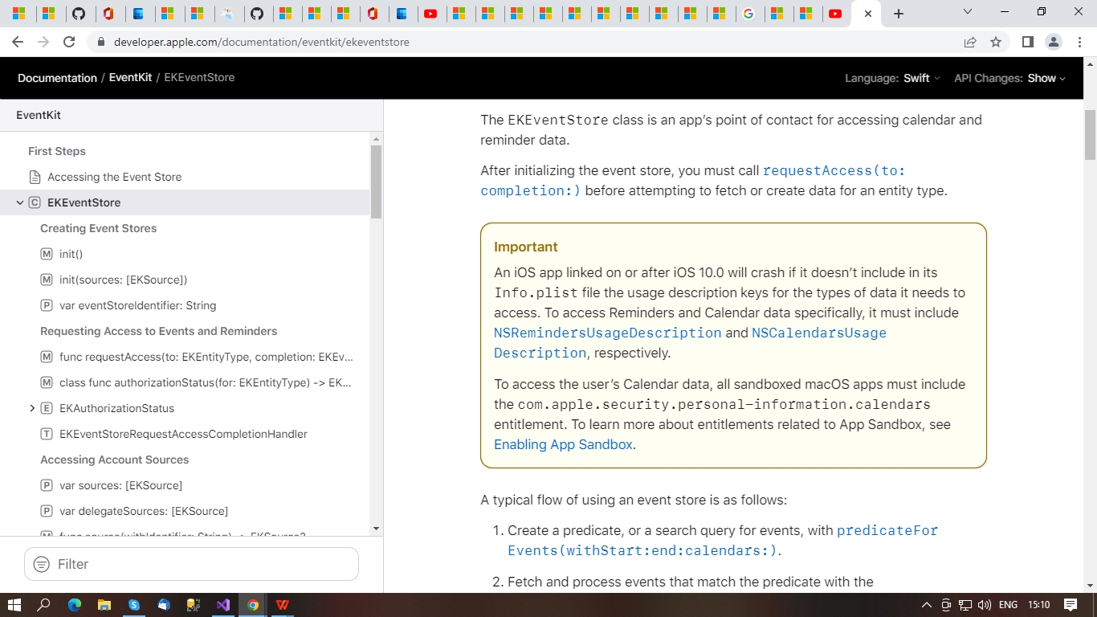Reload the current page

[x=69, y=42]
